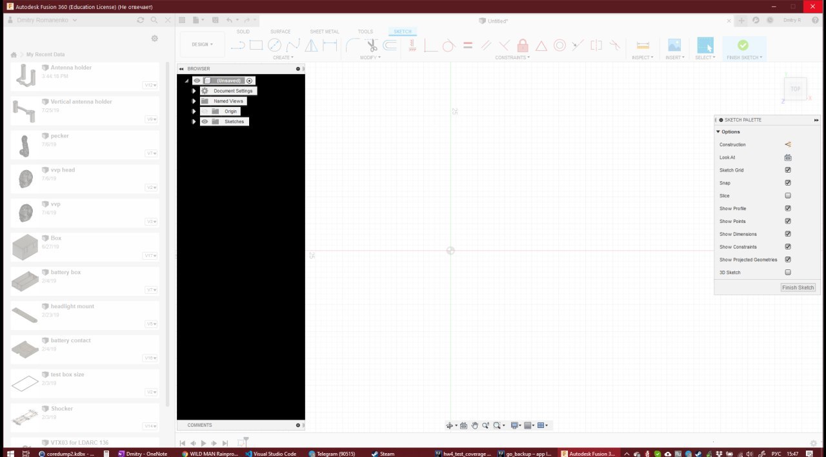Open the MODIFY dropdown menu
Screen dimensions: 826x457
pos(370,57)
